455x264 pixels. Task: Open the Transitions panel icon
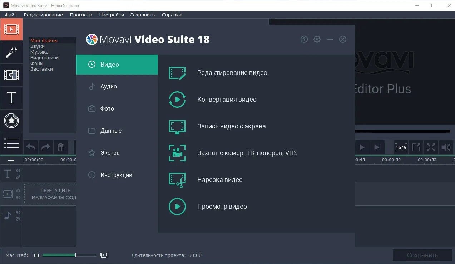pos(11,75)
